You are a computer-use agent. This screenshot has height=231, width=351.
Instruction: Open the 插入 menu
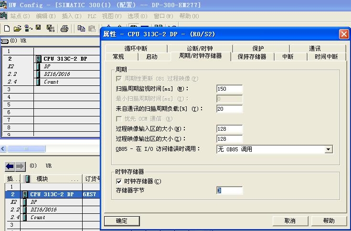click(x=72, y=16)
